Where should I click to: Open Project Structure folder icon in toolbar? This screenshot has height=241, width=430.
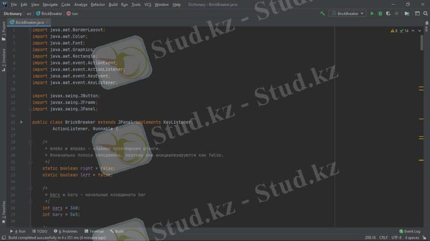(x=407, y=13)
